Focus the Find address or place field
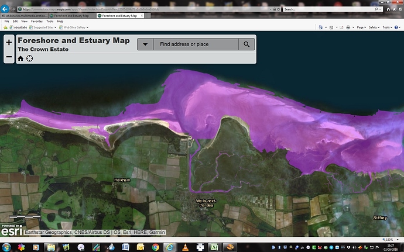The width and height of the screenshot is (404, 252). pos(196,44)
